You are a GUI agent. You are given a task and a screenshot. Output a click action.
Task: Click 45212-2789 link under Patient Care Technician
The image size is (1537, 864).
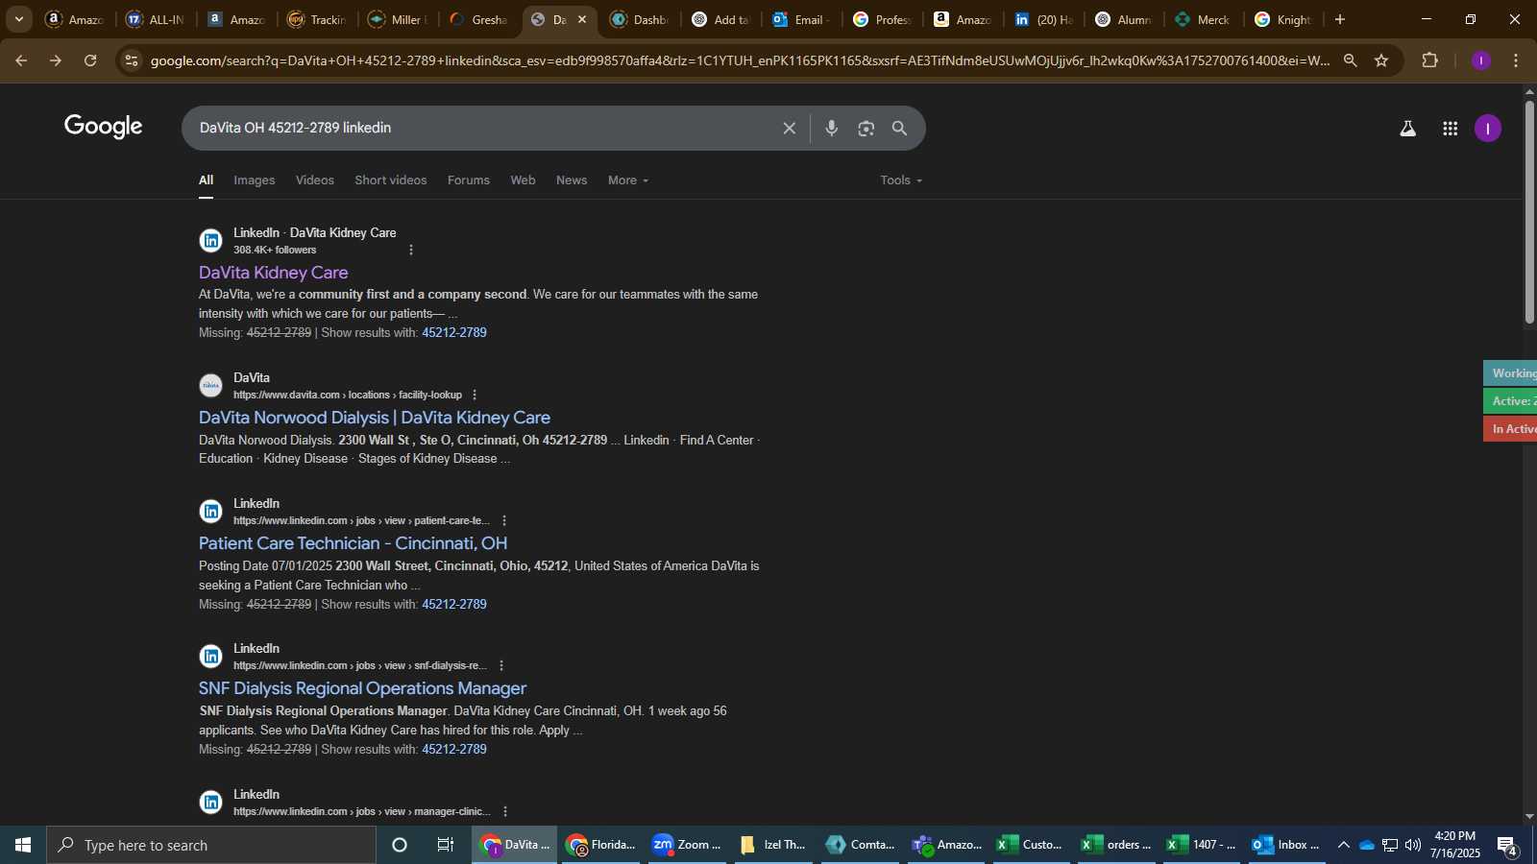pos(454,605)
